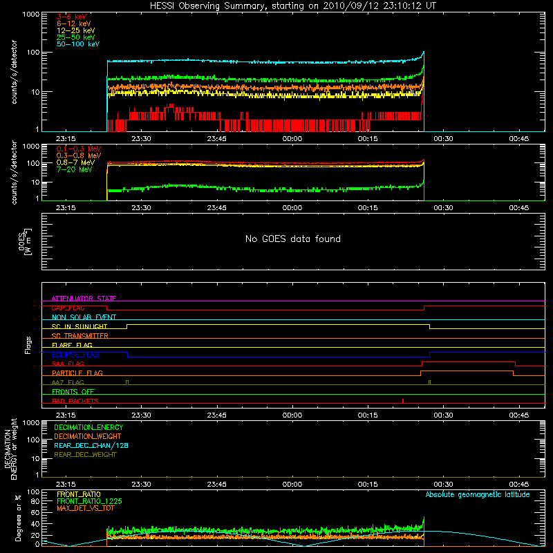Click the Flags axis label
This screenshot has height=553, width=553.
pos(28,345)
